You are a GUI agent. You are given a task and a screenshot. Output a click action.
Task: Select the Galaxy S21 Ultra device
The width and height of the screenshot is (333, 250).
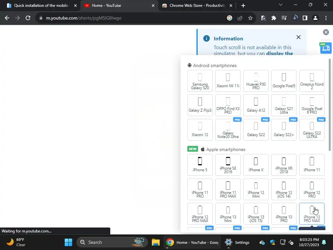tap(284, 105)
